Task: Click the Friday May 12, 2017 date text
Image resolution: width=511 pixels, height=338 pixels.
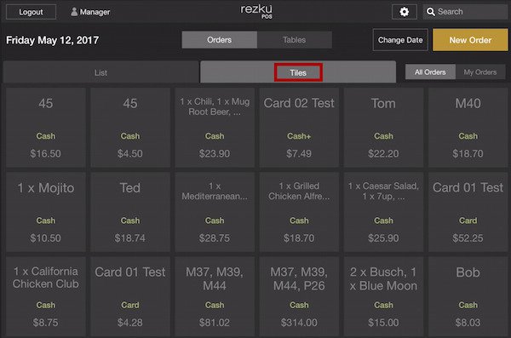Action: pos(53,40)
